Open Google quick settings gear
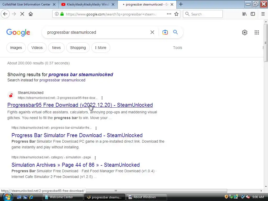 click(x=245, y=32)
